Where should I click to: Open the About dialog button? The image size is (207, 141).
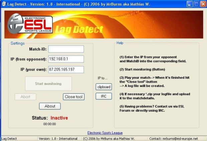point(50,106)
